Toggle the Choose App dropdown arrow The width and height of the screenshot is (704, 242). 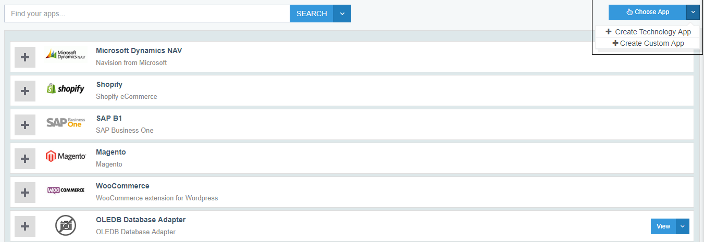(693, 12)
